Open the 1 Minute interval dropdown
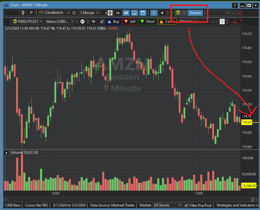This screenshot has width=260, height=210. pyautogui.click(x=89, y=13)
